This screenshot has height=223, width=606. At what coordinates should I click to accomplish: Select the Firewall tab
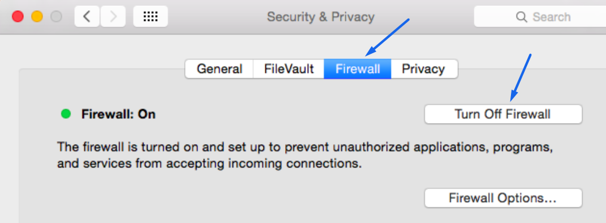point(357,69)
